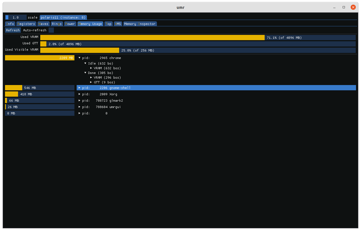Open the Info tab

click(10, 24)
